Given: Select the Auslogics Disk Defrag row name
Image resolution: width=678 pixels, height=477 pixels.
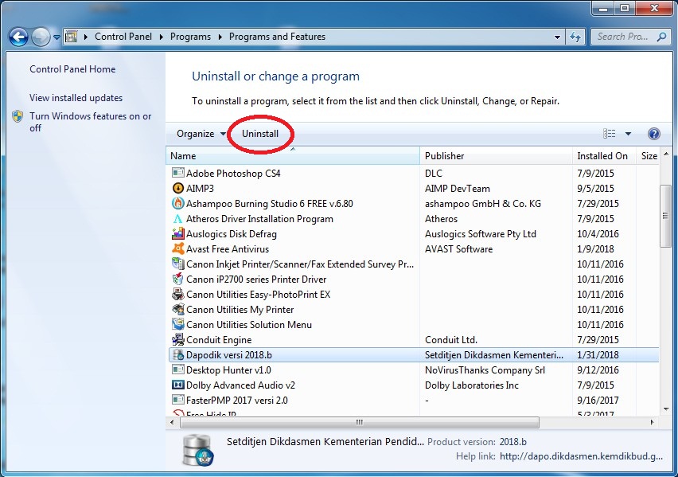Looking at the screenshot, I should coord(232,234).
